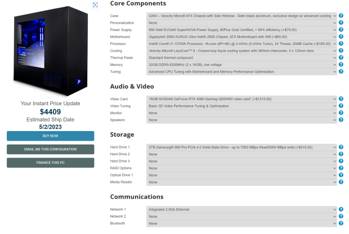Show help for the Monitor row
This screenshot has width=349, height=234.
coord(341,112)
